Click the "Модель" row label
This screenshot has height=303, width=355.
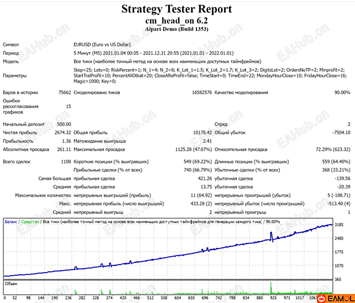click(x=11, y=61)
